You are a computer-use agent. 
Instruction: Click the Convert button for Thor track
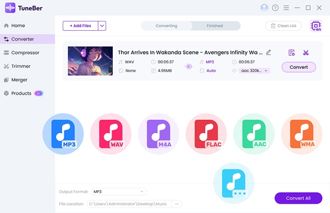click(299, 67)
